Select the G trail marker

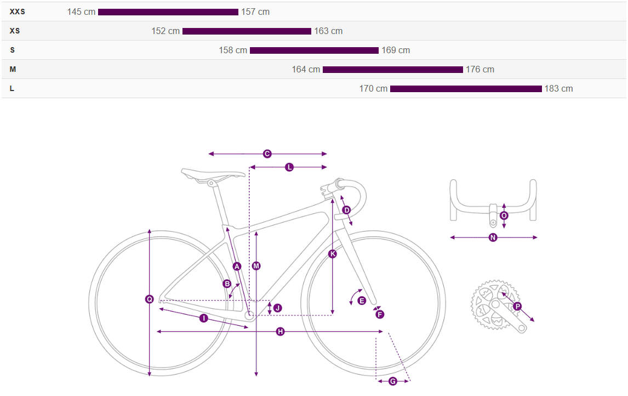[392, 381]
